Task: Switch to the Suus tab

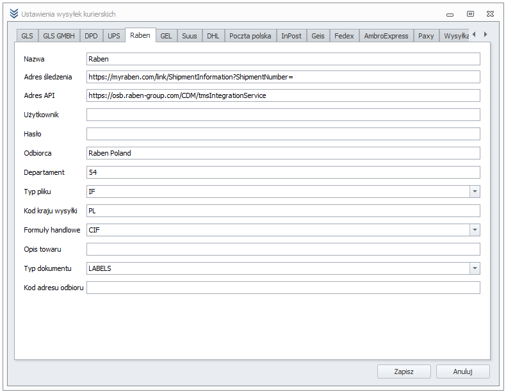Action: click(190, 36)
